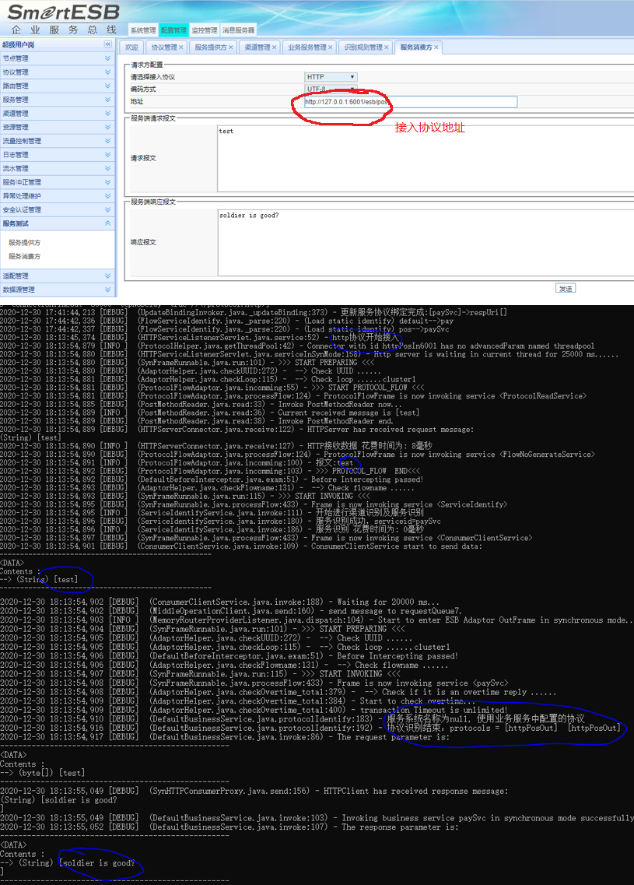Close the active 服务消费方 tab
This screenshot has height=885, width=634.
pos(436,47)
